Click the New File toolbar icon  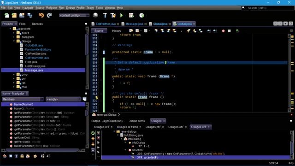point(7,15)
